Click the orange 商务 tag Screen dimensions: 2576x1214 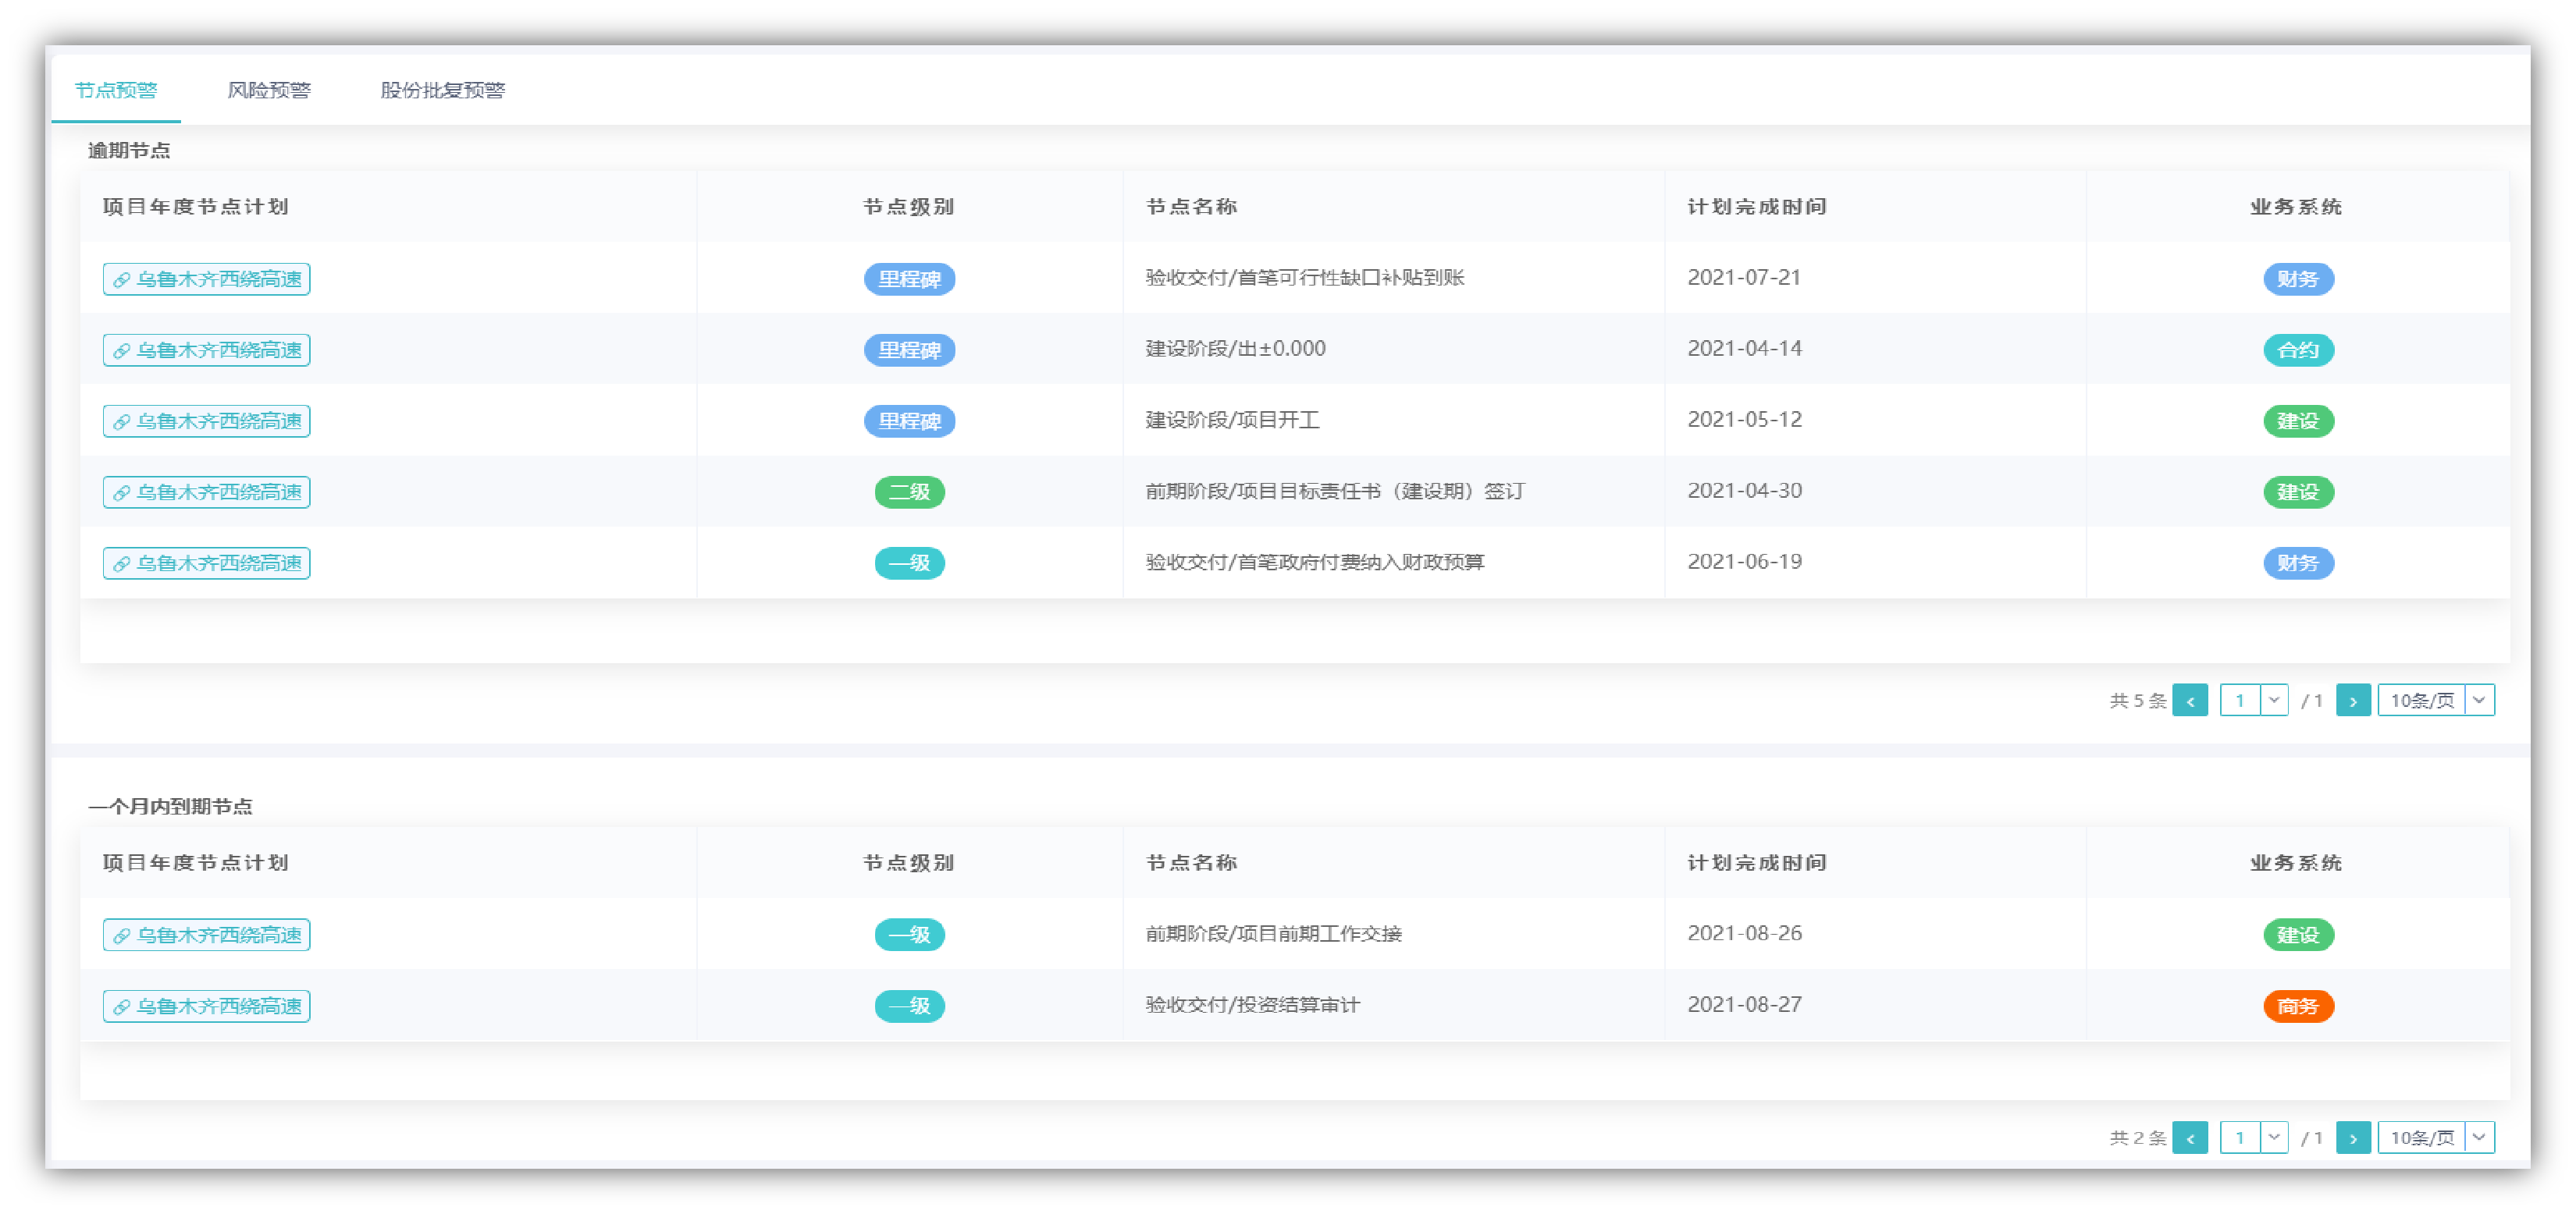coord(2298,1005)
